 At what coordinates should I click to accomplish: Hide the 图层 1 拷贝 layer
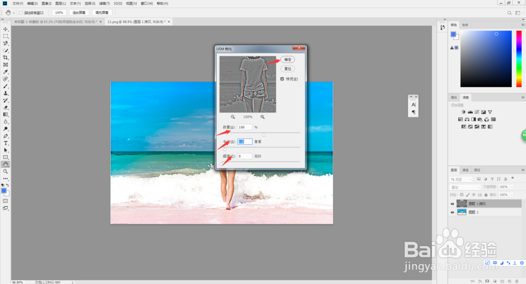click(x=452, y=204)
